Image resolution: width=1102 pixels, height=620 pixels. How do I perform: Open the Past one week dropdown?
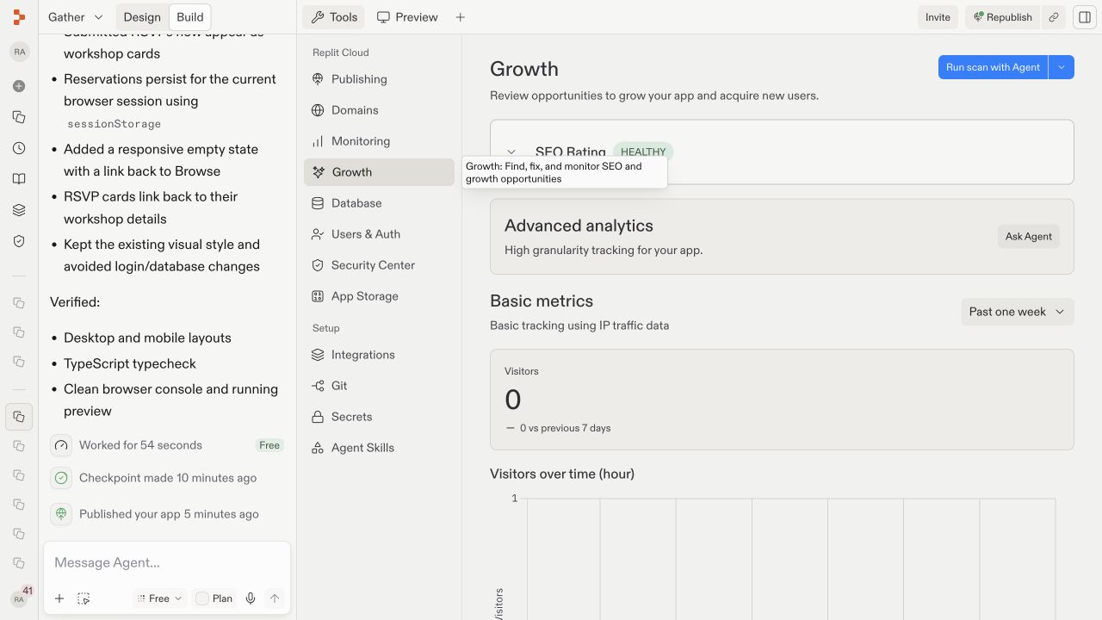1018,312
